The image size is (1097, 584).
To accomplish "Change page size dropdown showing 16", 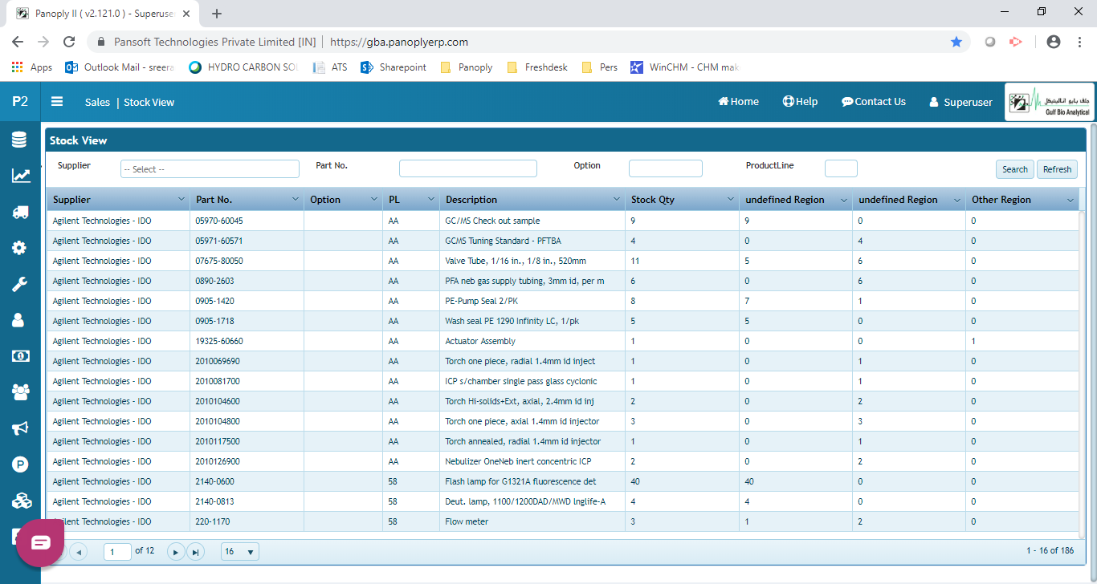I will tap(240, 552).
